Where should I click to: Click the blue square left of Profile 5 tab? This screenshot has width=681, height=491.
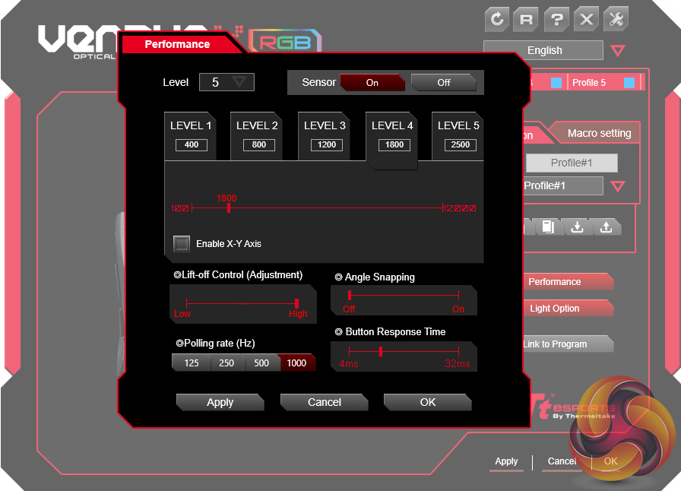[556, 83]
